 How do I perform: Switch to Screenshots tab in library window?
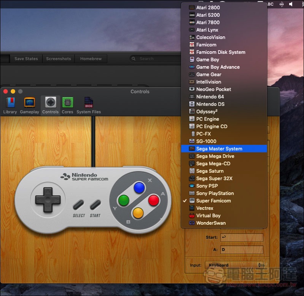[59, 59]
